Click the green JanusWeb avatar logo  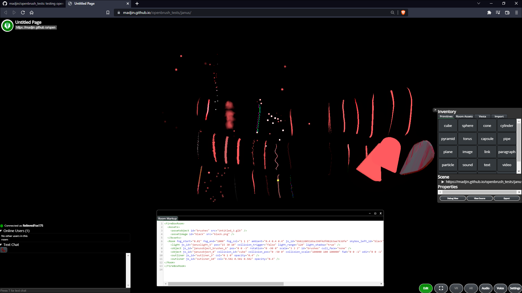coord(7,26)
